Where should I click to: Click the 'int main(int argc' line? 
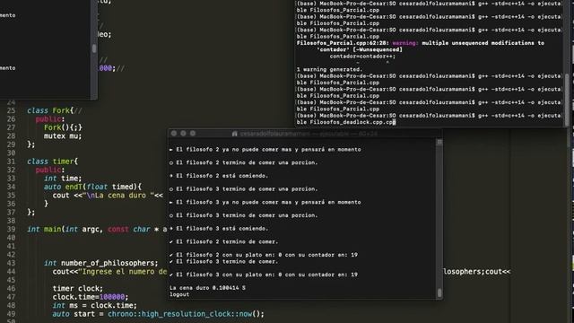coord(97,230)
